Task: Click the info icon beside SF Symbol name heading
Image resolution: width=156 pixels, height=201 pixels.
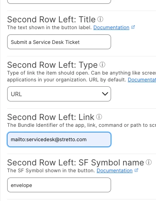Action: click(149, 162)
